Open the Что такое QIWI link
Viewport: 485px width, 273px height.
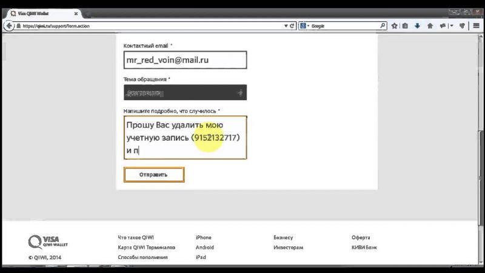136,237
